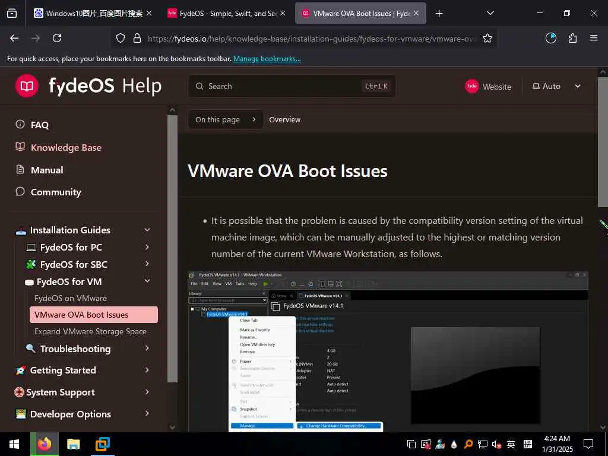
Task: Reload the current page
Action: (57, 38)
